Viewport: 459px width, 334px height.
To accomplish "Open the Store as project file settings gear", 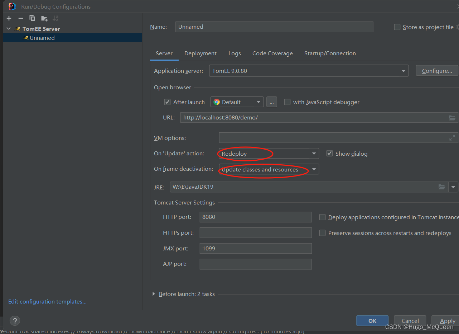I will click(x=457, y=27).
